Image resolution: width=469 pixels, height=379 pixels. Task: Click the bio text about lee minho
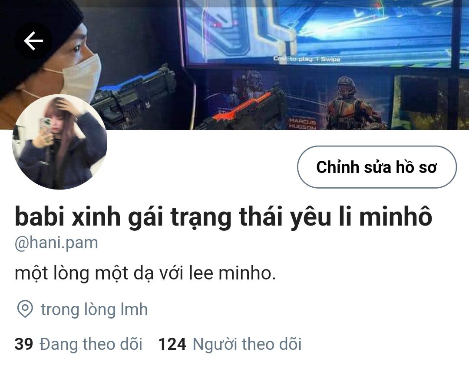pos(145,273)
